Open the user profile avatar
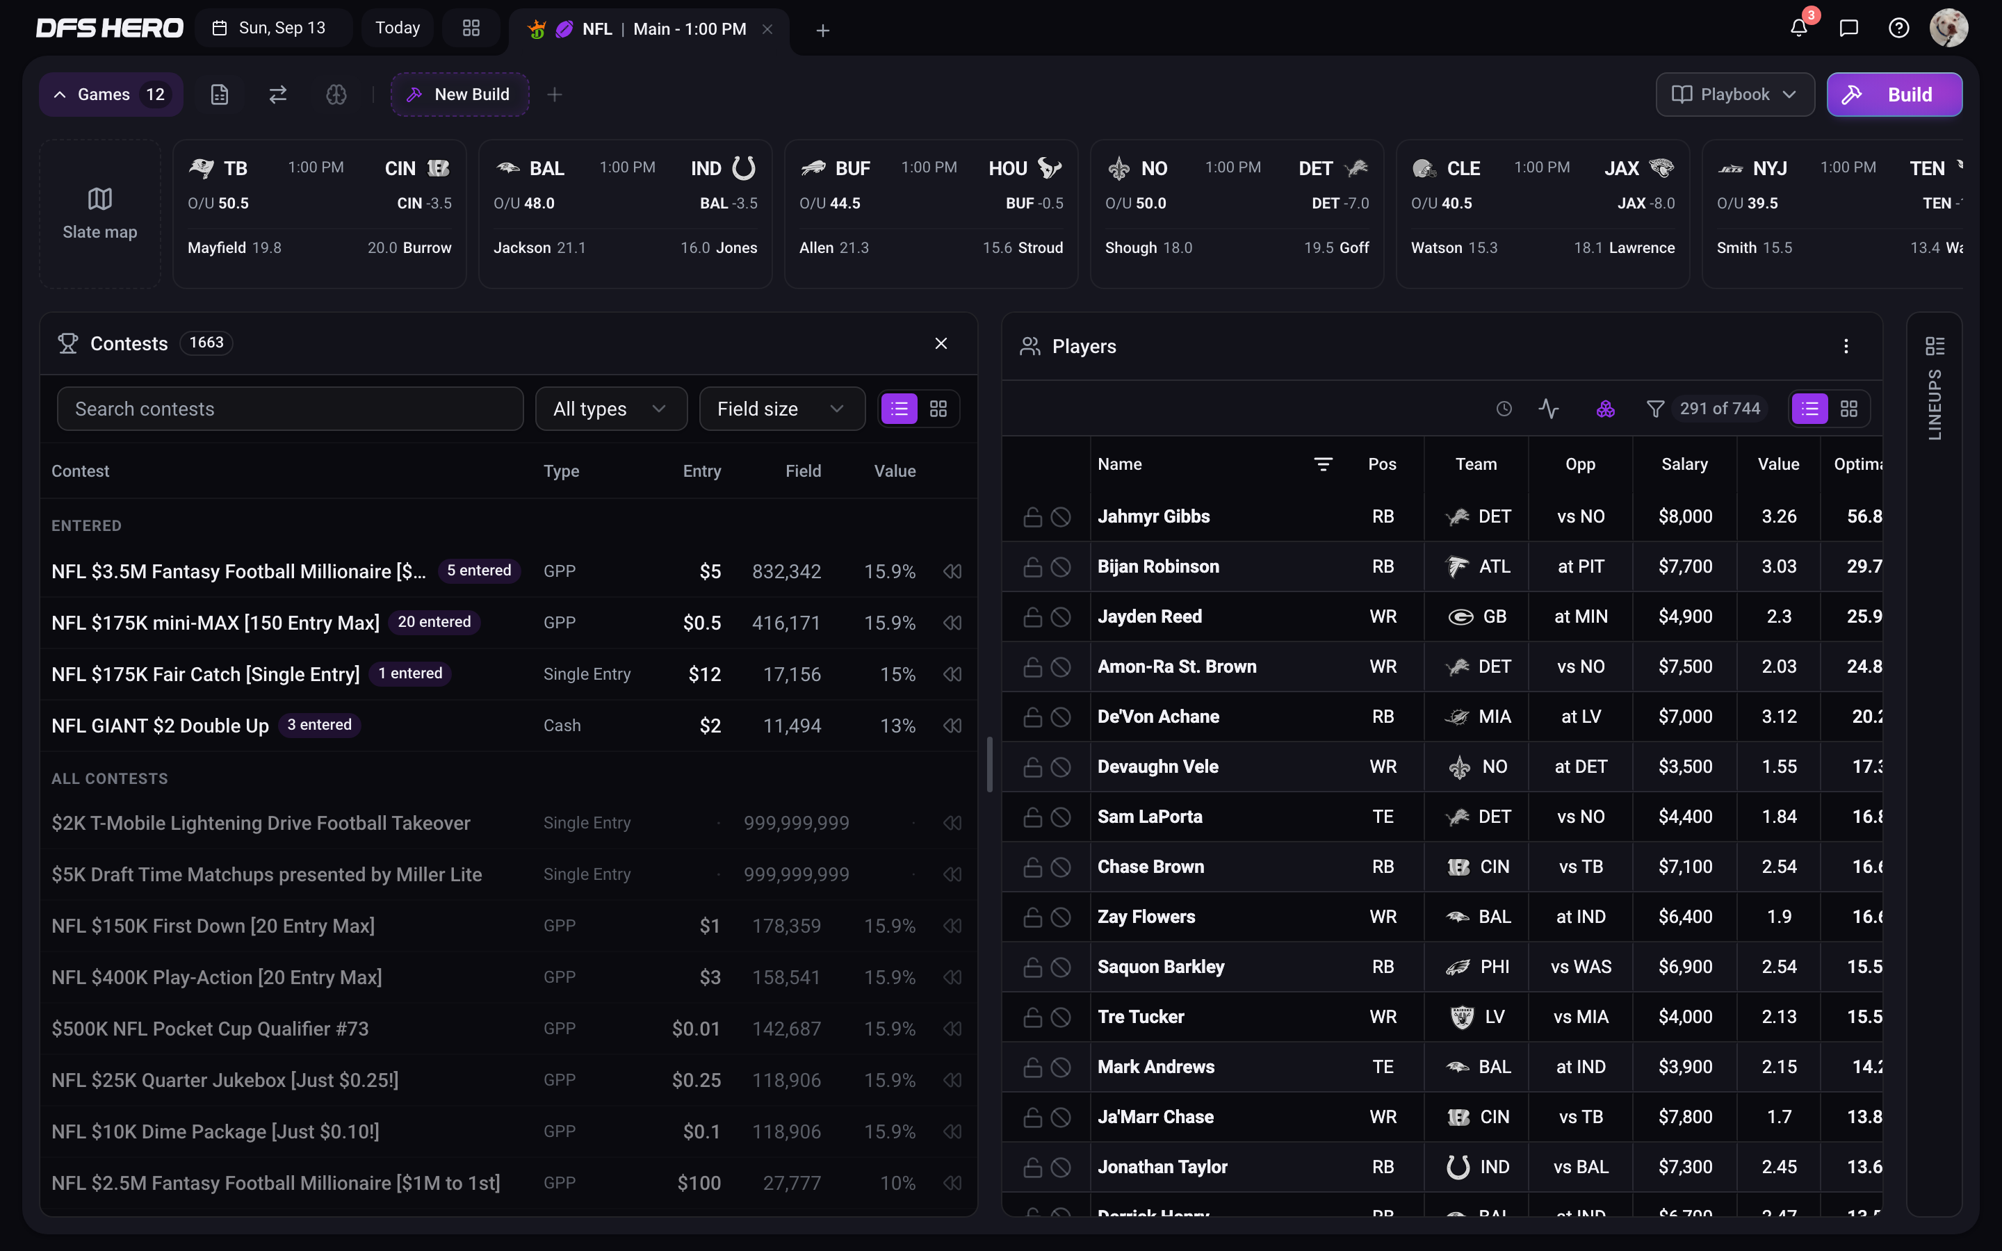 pyautogui.click(x=1948, y=28)
